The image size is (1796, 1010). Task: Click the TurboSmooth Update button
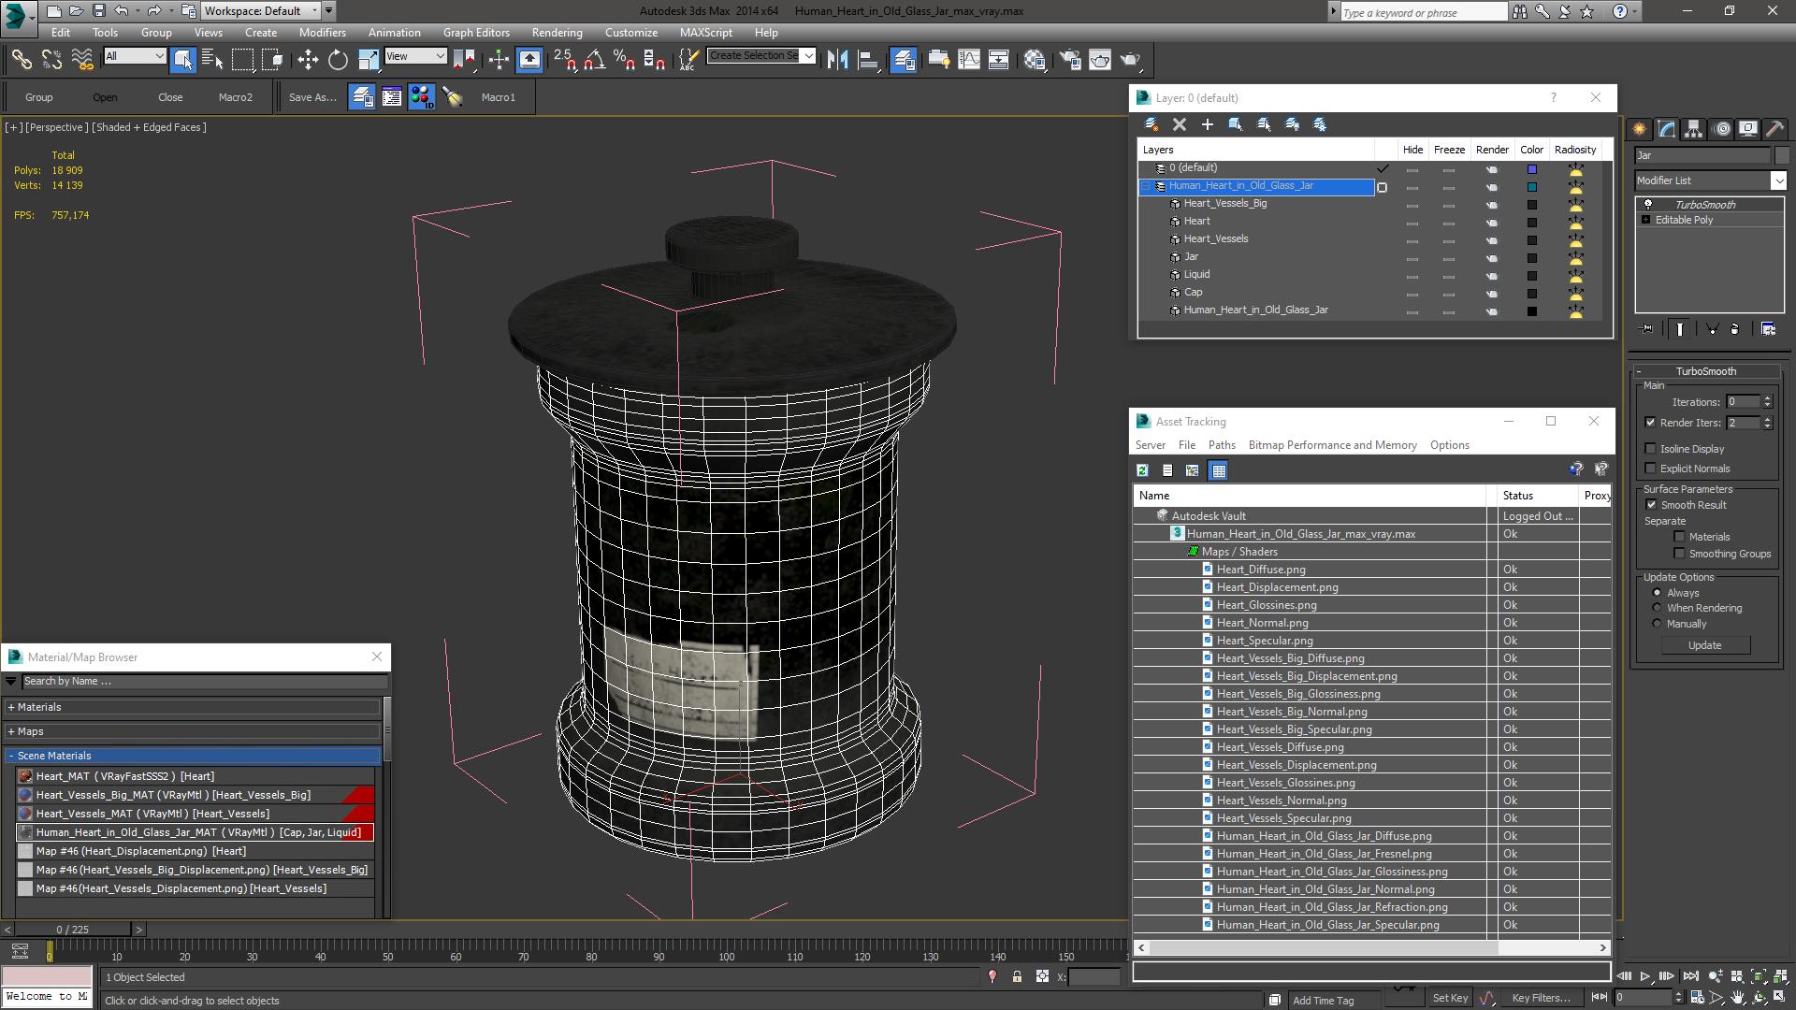pyautogui.click(x=1704, y=645)
